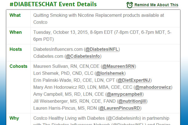Click the Why row label
The image size is (188, 125).
pyautogui.click(x=14, y=118)
